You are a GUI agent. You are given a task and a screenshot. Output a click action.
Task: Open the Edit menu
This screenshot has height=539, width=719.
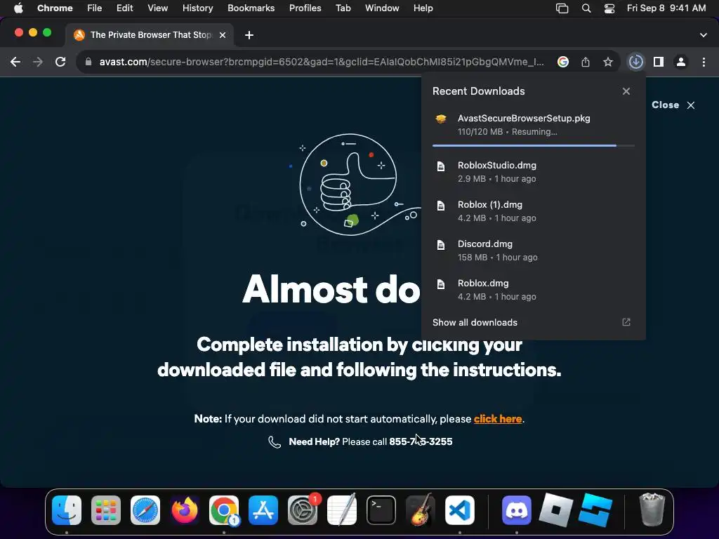[x=125, y=8]
